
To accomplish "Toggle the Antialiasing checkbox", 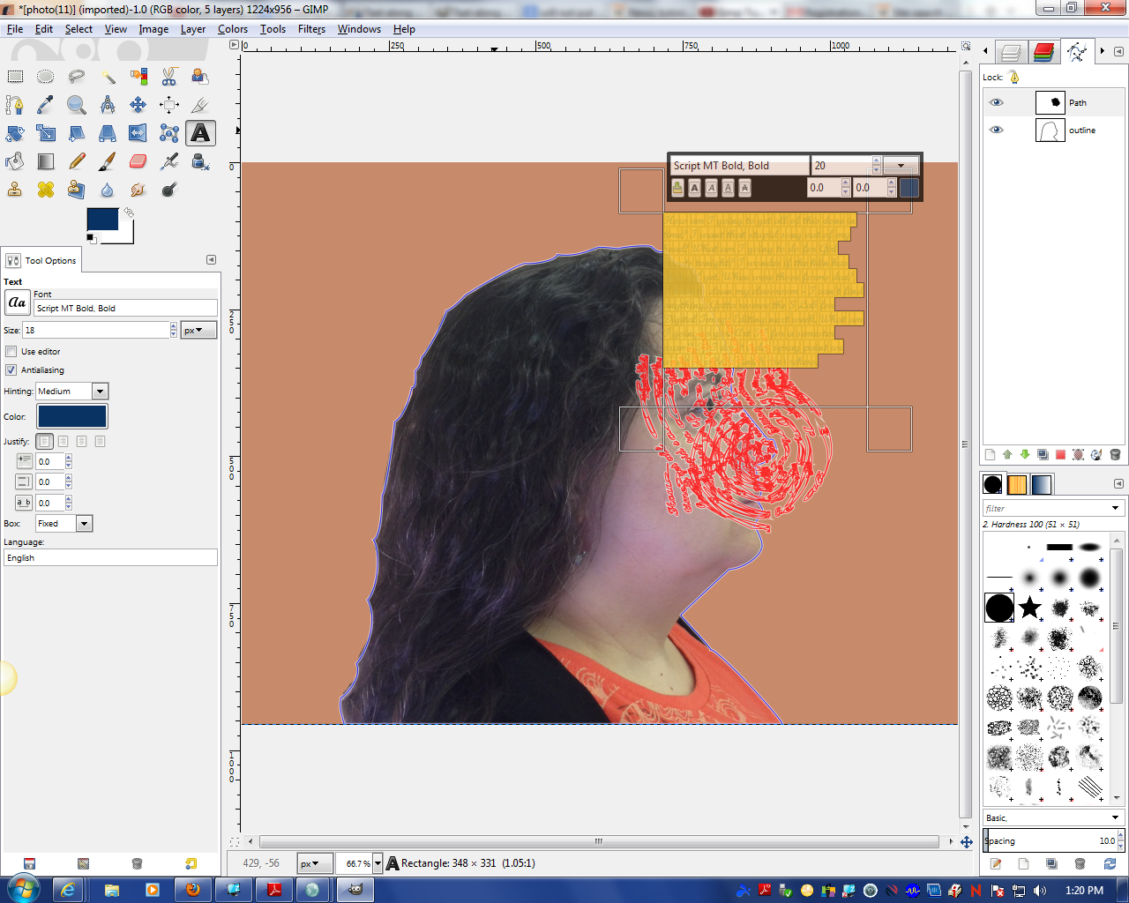I will point(11,370).
